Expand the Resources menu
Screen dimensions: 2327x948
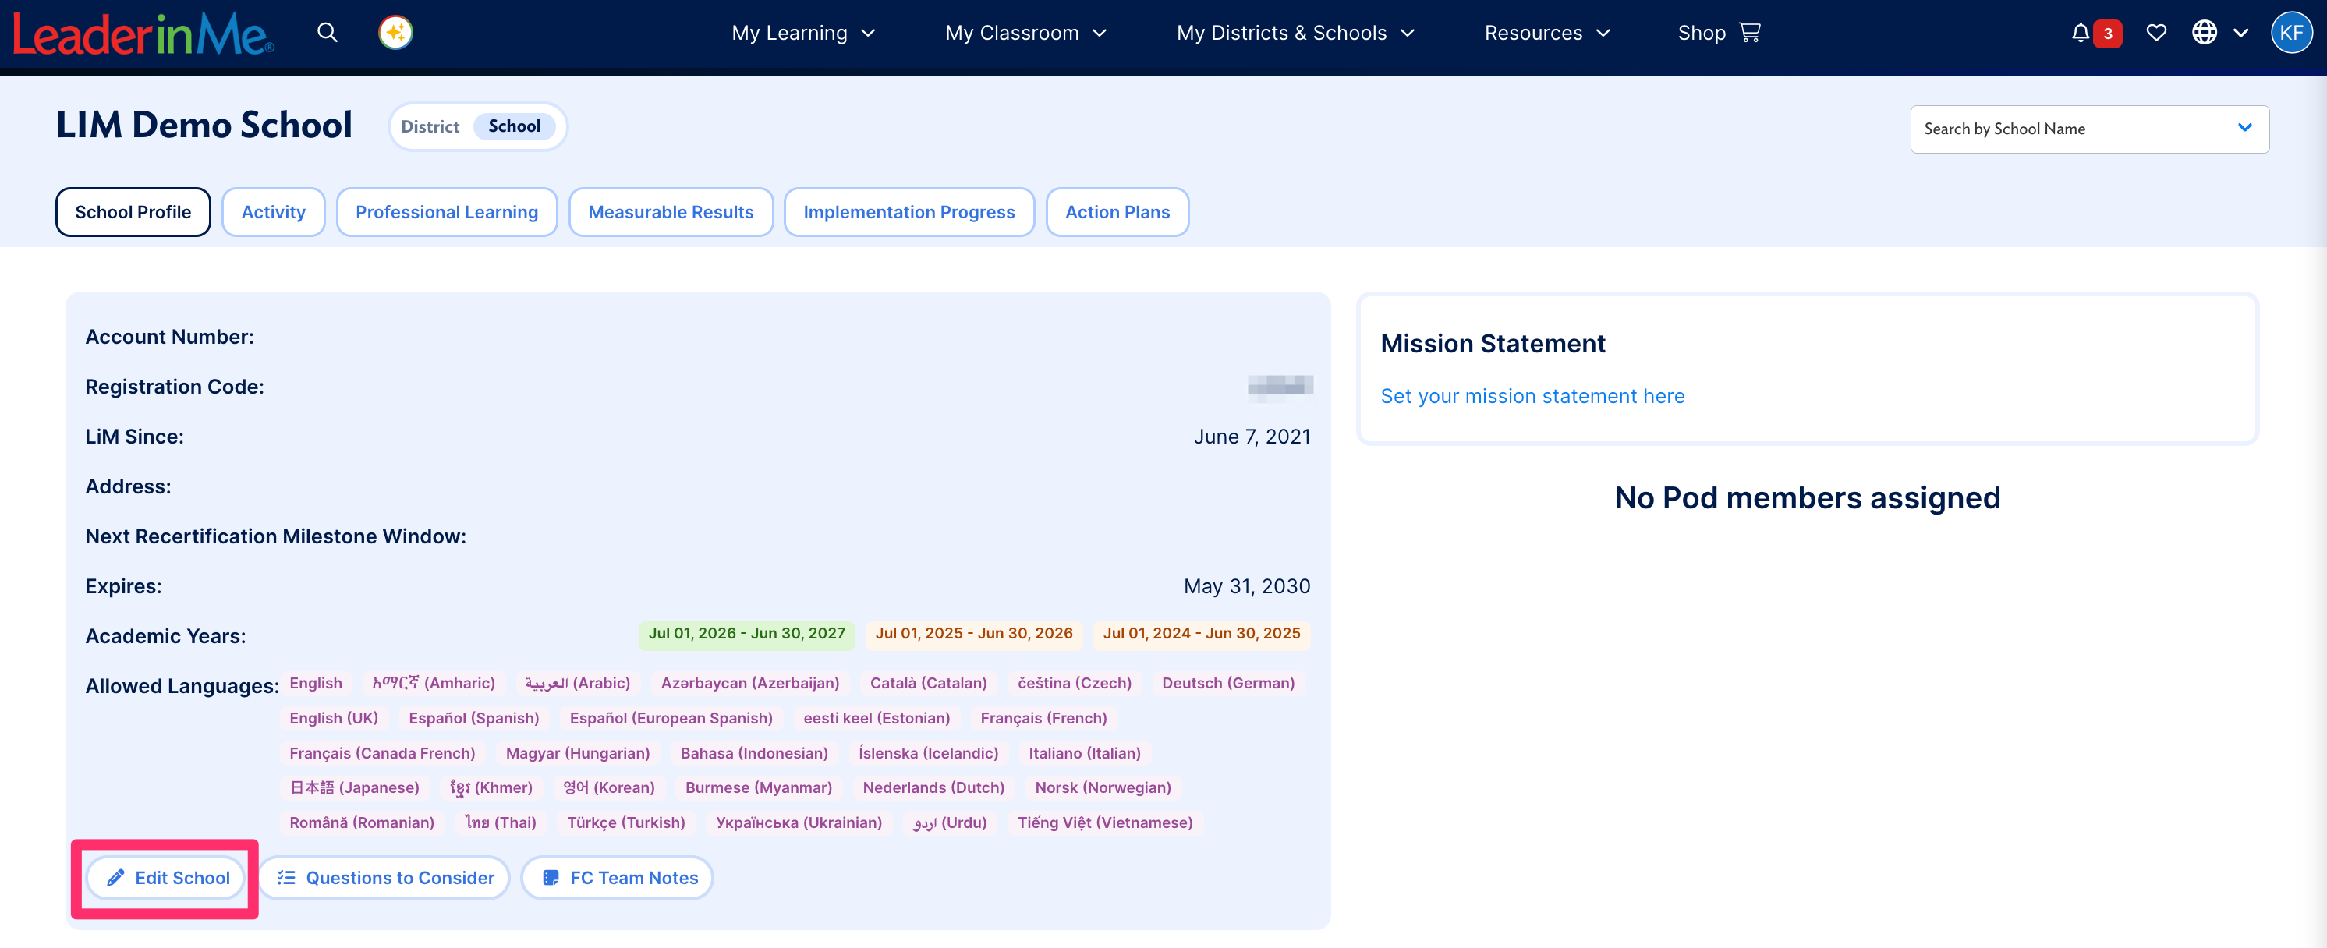pos(1546,34)
